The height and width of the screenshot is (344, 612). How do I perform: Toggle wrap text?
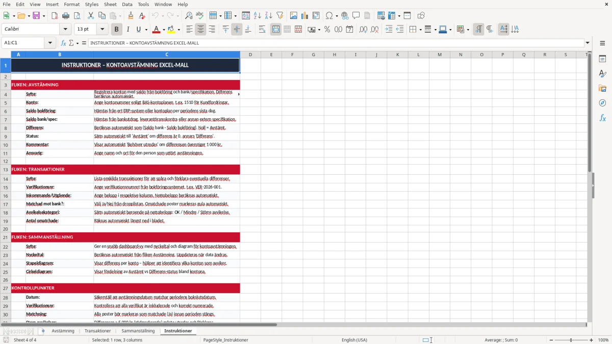pos(262,30)
